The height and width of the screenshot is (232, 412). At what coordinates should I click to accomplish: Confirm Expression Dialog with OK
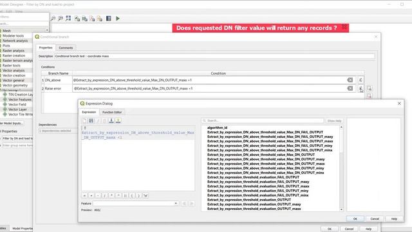(x=355, y=218)
